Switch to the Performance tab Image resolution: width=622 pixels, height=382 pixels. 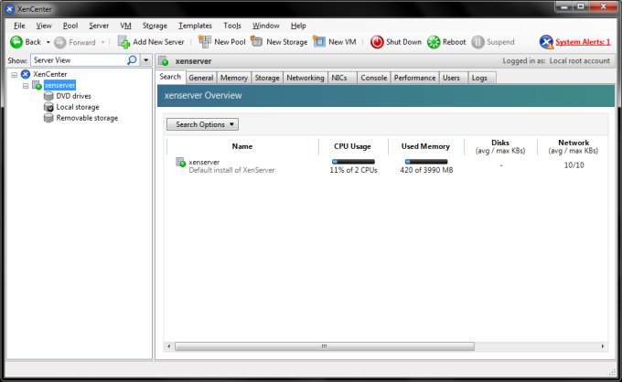(414, 79)
